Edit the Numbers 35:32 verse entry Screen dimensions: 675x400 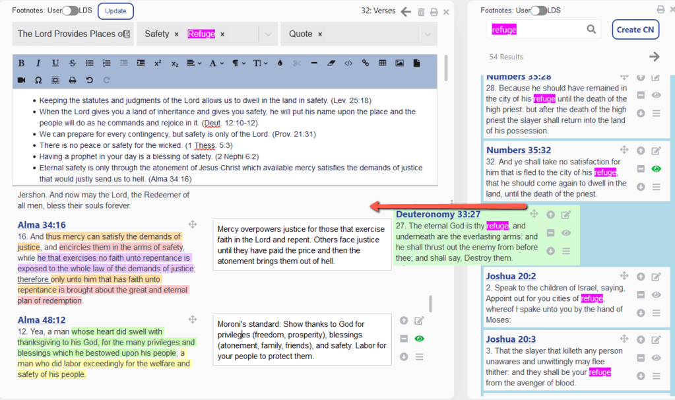pos(656,150)
